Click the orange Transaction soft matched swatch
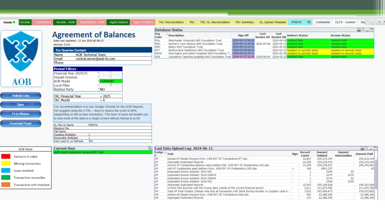This screenshot has width=385, height=216. [x=6, y=184]
